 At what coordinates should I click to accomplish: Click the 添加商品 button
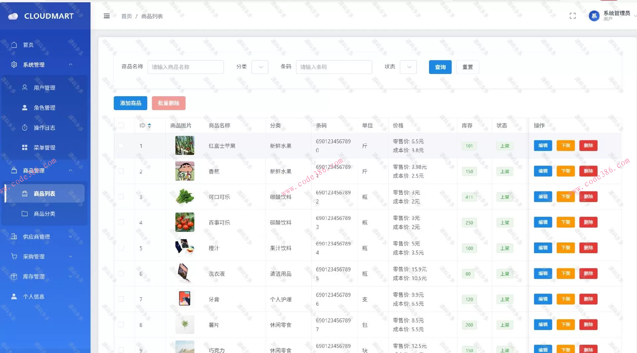[x=130, y=103]
